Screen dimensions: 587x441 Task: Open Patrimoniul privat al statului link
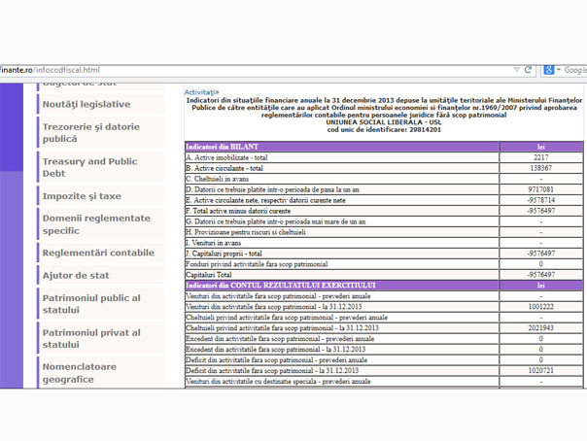(101, 338)
